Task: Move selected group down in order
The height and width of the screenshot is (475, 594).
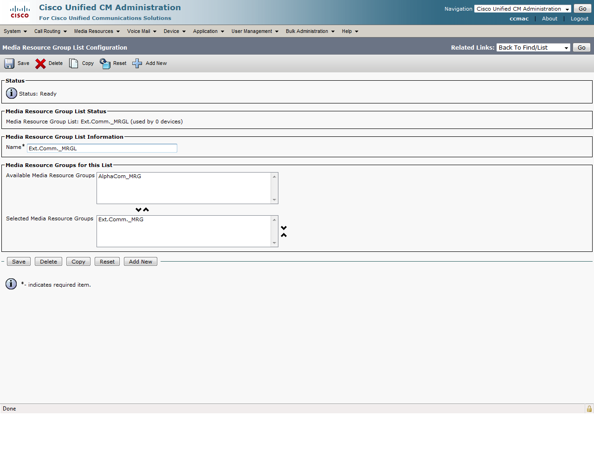Action: (x=284, y=228)
